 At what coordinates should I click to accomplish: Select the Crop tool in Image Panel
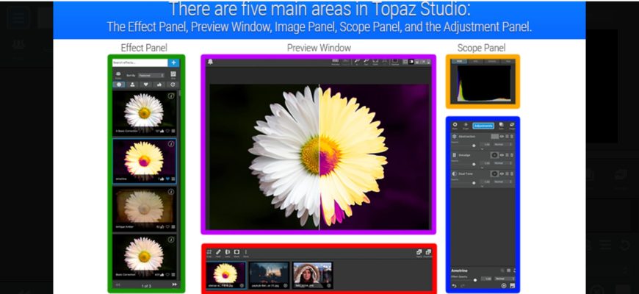209,254
